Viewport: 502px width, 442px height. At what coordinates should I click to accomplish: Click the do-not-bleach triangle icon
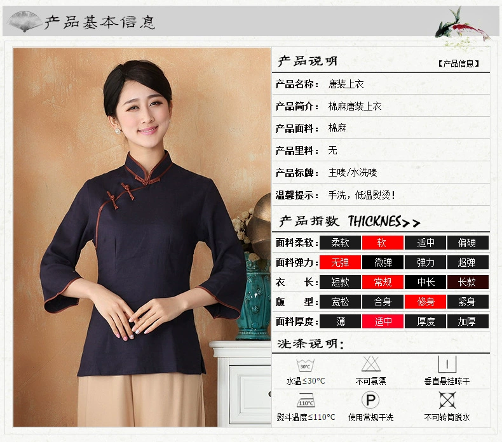[370, 364]
